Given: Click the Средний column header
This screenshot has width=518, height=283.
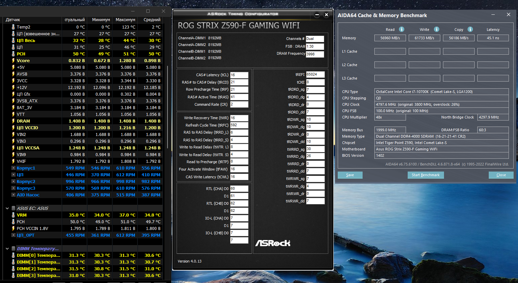Looking at the screenshot, I should tap(151, 20).
